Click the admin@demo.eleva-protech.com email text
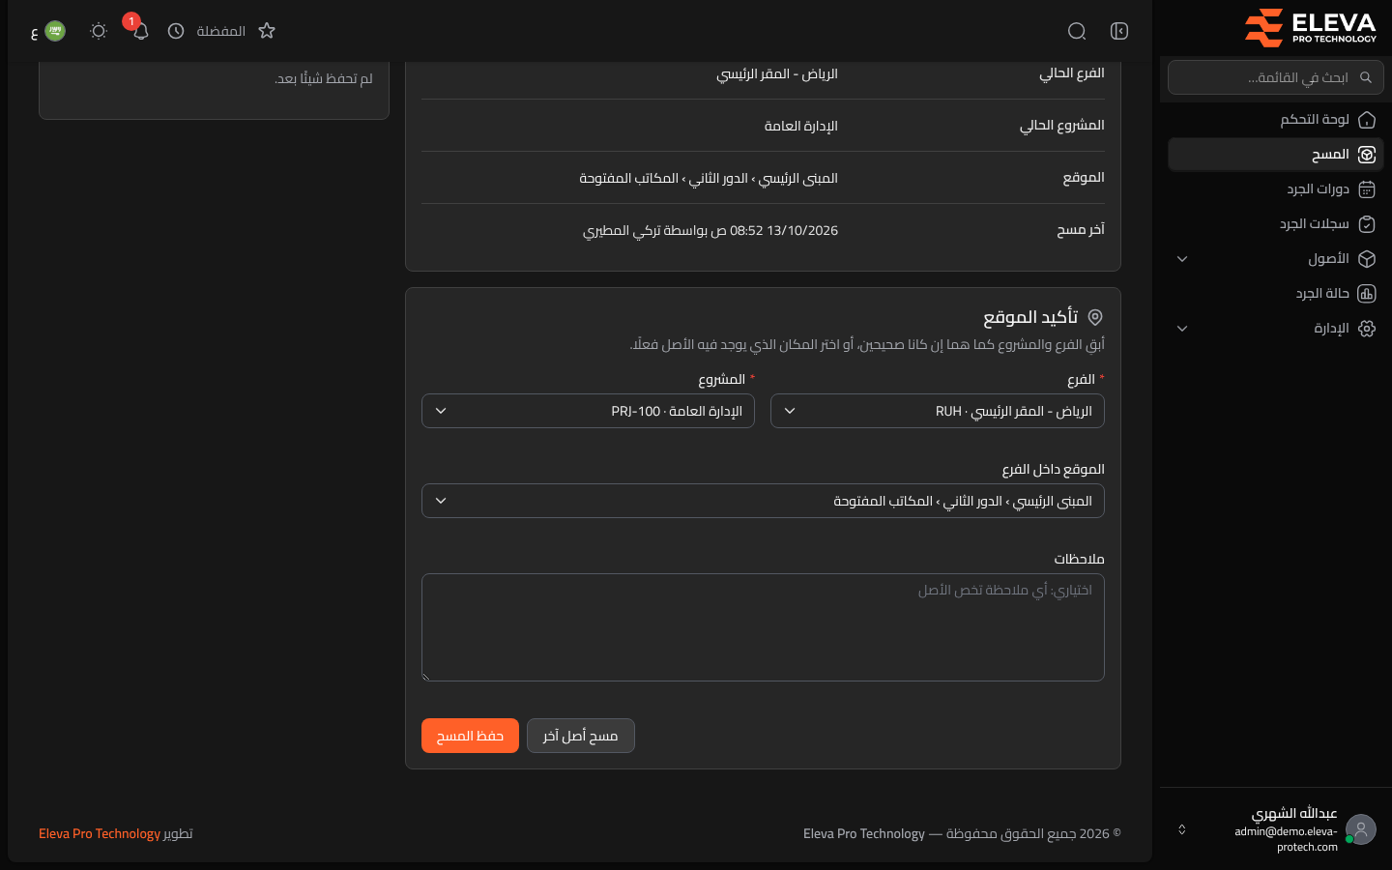This screenshot has width=1392, height=870. point(1287,839)
